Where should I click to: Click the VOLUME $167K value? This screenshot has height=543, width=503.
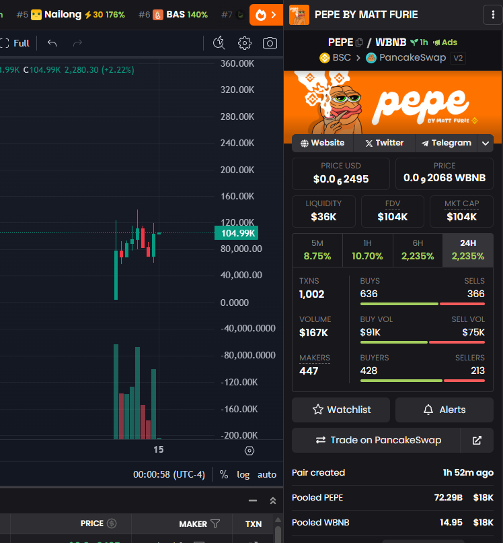(x=313, y=333)
